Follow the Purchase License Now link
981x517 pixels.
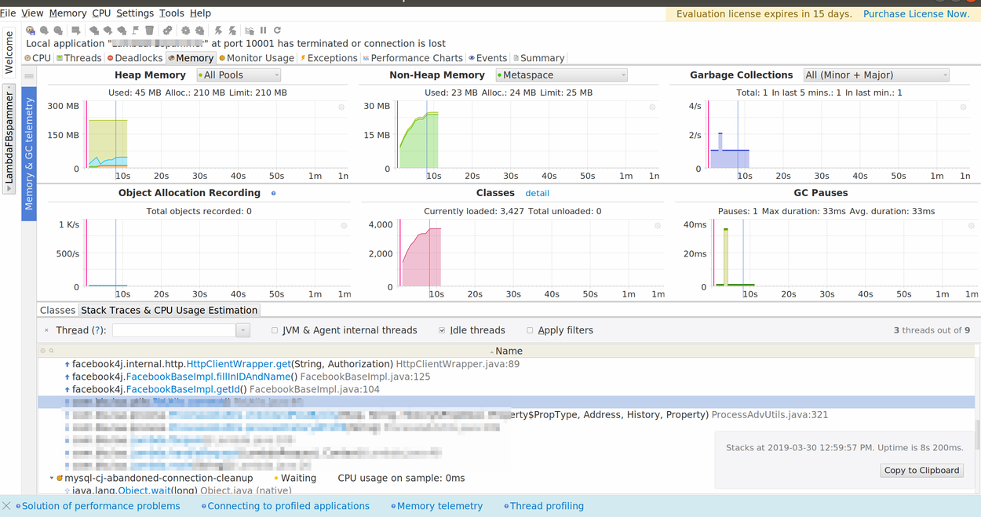[x=916, y=14]
